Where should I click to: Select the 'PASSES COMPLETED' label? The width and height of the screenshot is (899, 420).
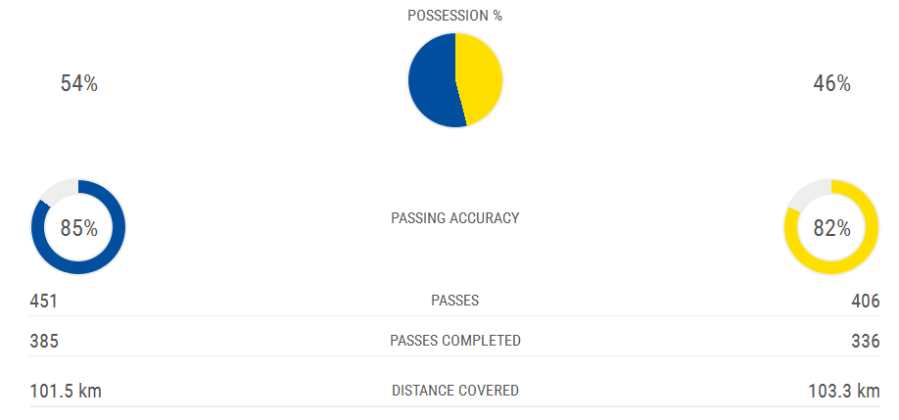pos(455,341)
